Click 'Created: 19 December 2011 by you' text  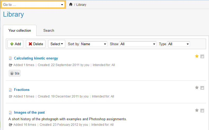point(63,96)
